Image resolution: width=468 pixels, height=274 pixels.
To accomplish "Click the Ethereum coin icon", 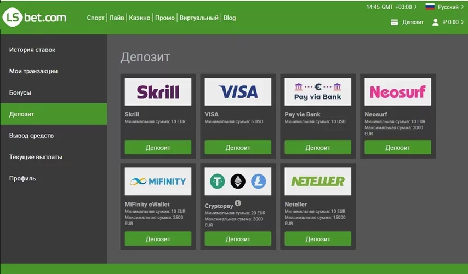I will (238, 181).
